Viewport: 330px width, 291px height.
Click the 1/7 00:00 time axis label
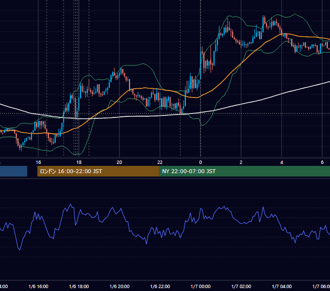(x=200, y=286)
